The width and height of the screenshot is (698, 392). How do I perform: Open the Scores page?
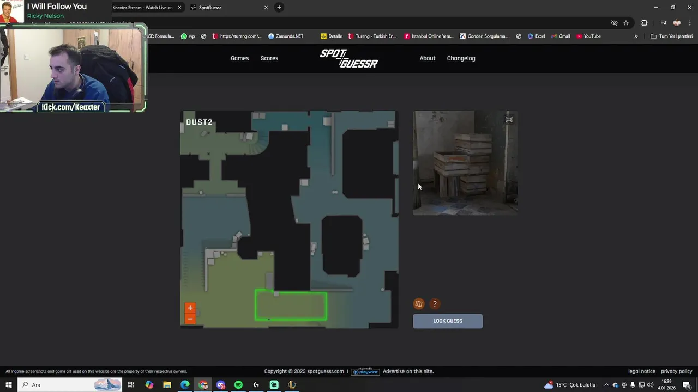(x=269, y=58)
